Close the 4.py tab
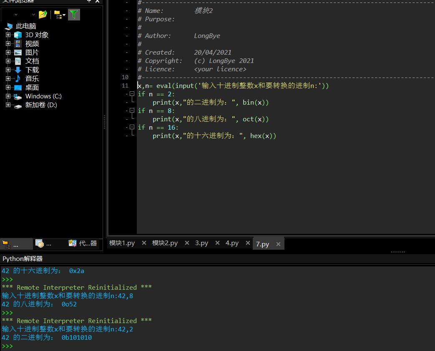The image size is (435, 351). tap(248, 243)
